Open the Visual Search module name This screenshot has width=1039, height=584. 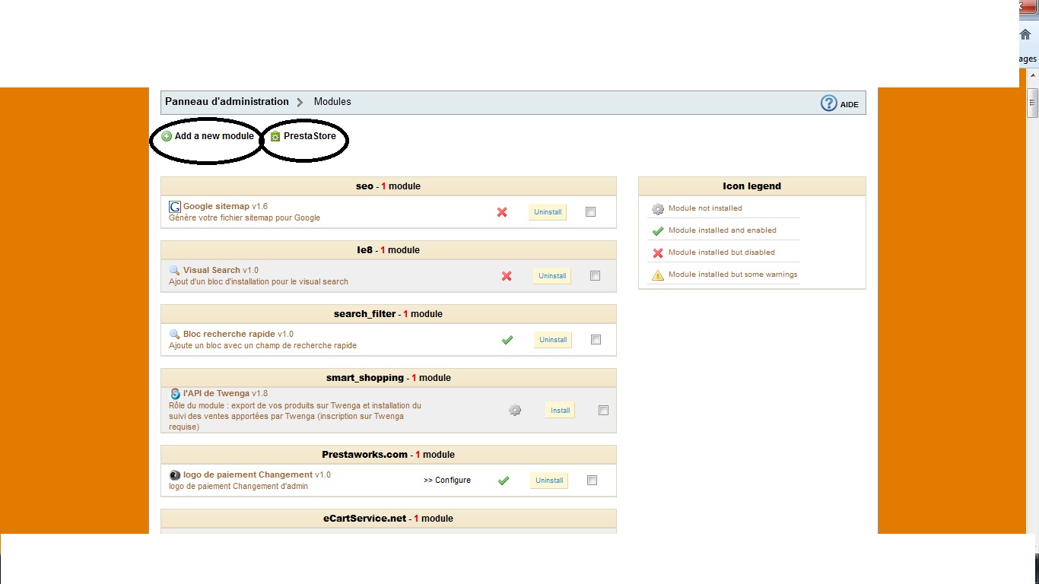coord(211,270)
